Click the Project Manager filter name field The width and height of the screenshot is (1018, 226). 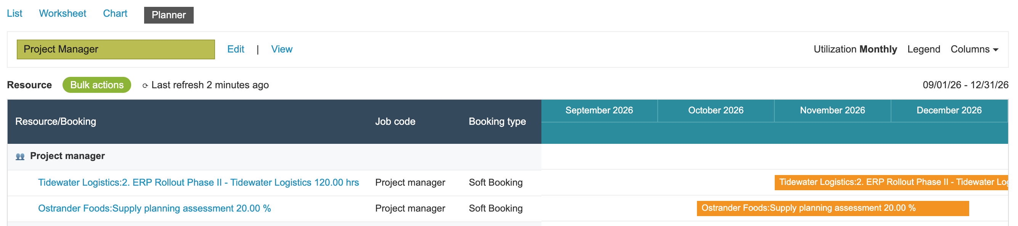pyautogui.click(x=116, y=49)
